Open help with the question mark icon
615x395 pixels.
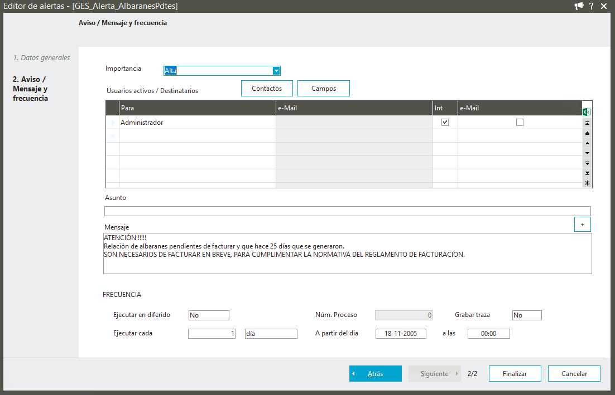coord(592,6)
